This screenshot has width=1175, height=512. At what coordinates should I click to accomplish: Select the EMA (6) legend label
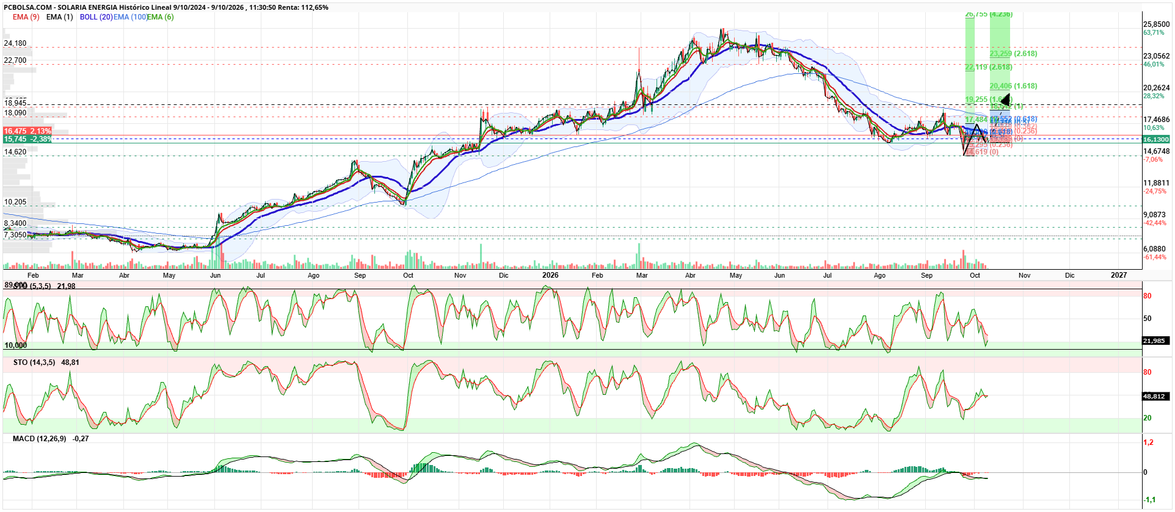(x=161, y=17)
